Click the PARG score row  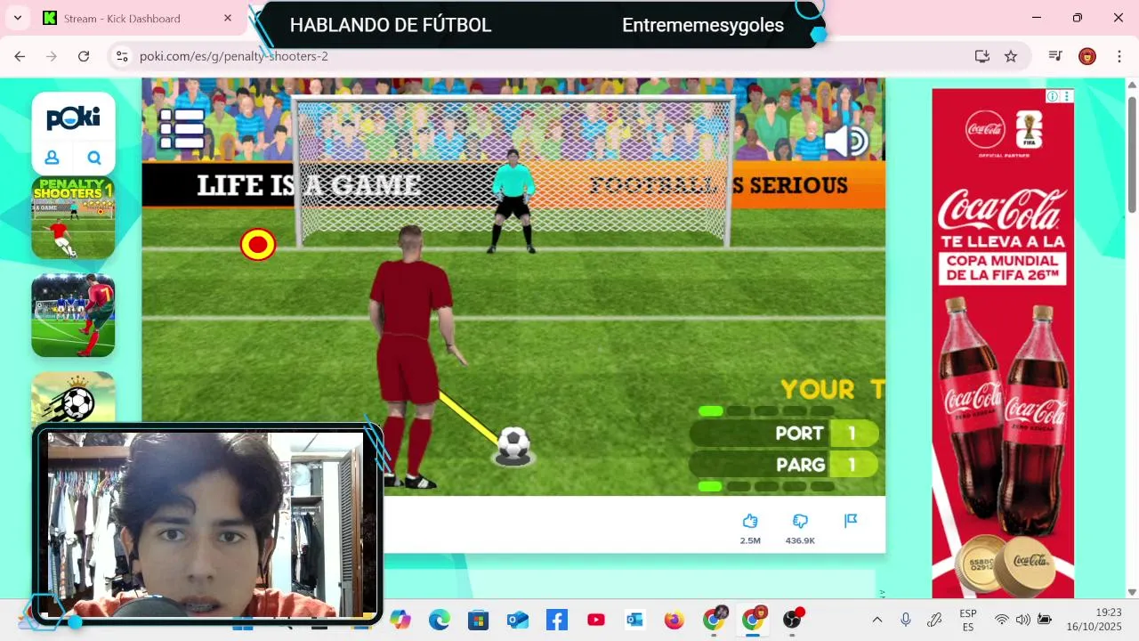click(784, 465)
